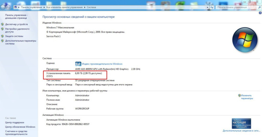The height and width of the screenshot is (137, 262).
Task: Click the 5,9 performance rating badge
Action: [78, 64]
